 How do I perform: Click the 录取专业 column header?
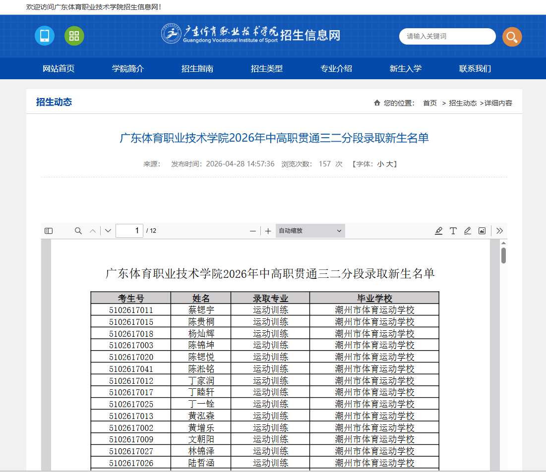271,299
